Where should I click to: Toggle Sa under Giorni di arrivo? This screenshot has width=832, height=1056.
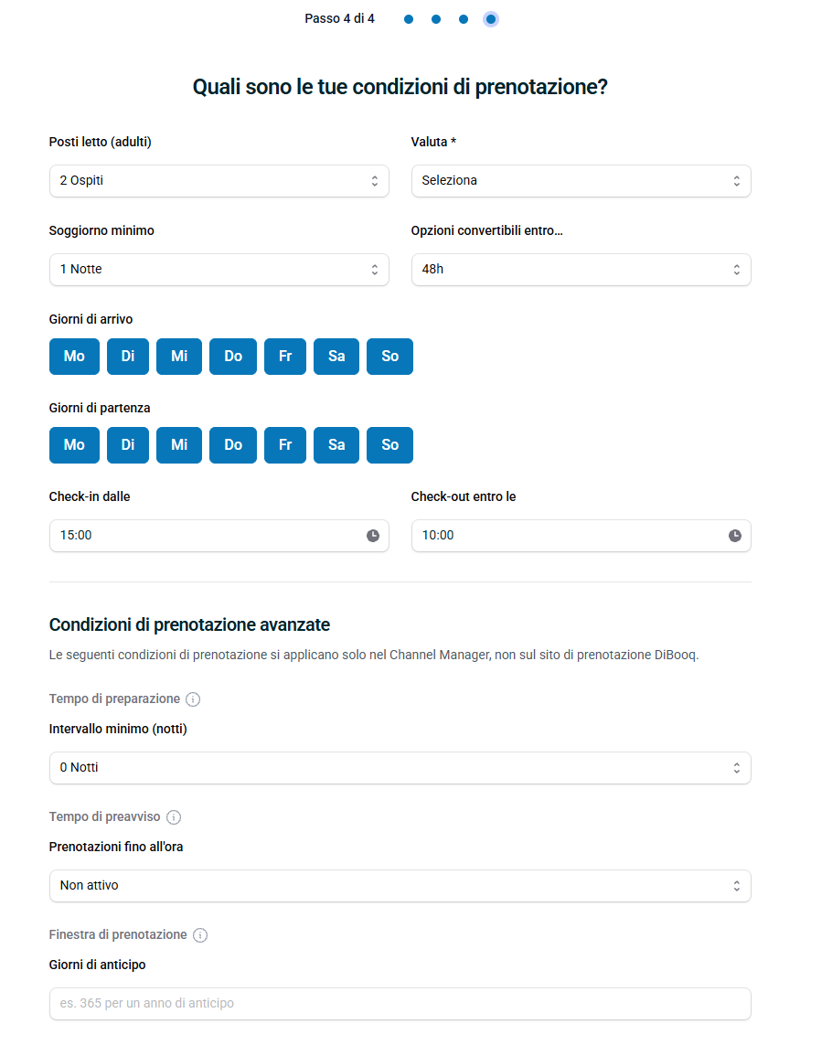pyautogui.click(x=336, y=357)
